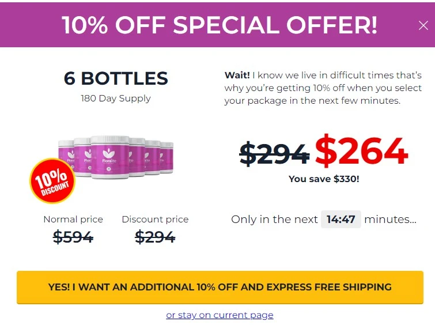
Task: Click the front center Floralite bottle
Action: click(x=110, y=157)
